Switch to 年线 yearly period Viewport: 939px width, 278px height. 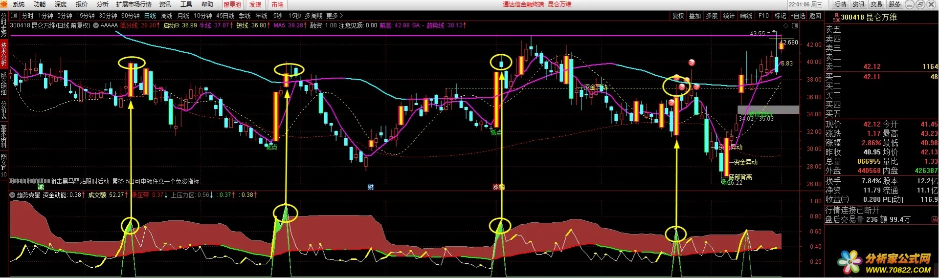(262, 16)
